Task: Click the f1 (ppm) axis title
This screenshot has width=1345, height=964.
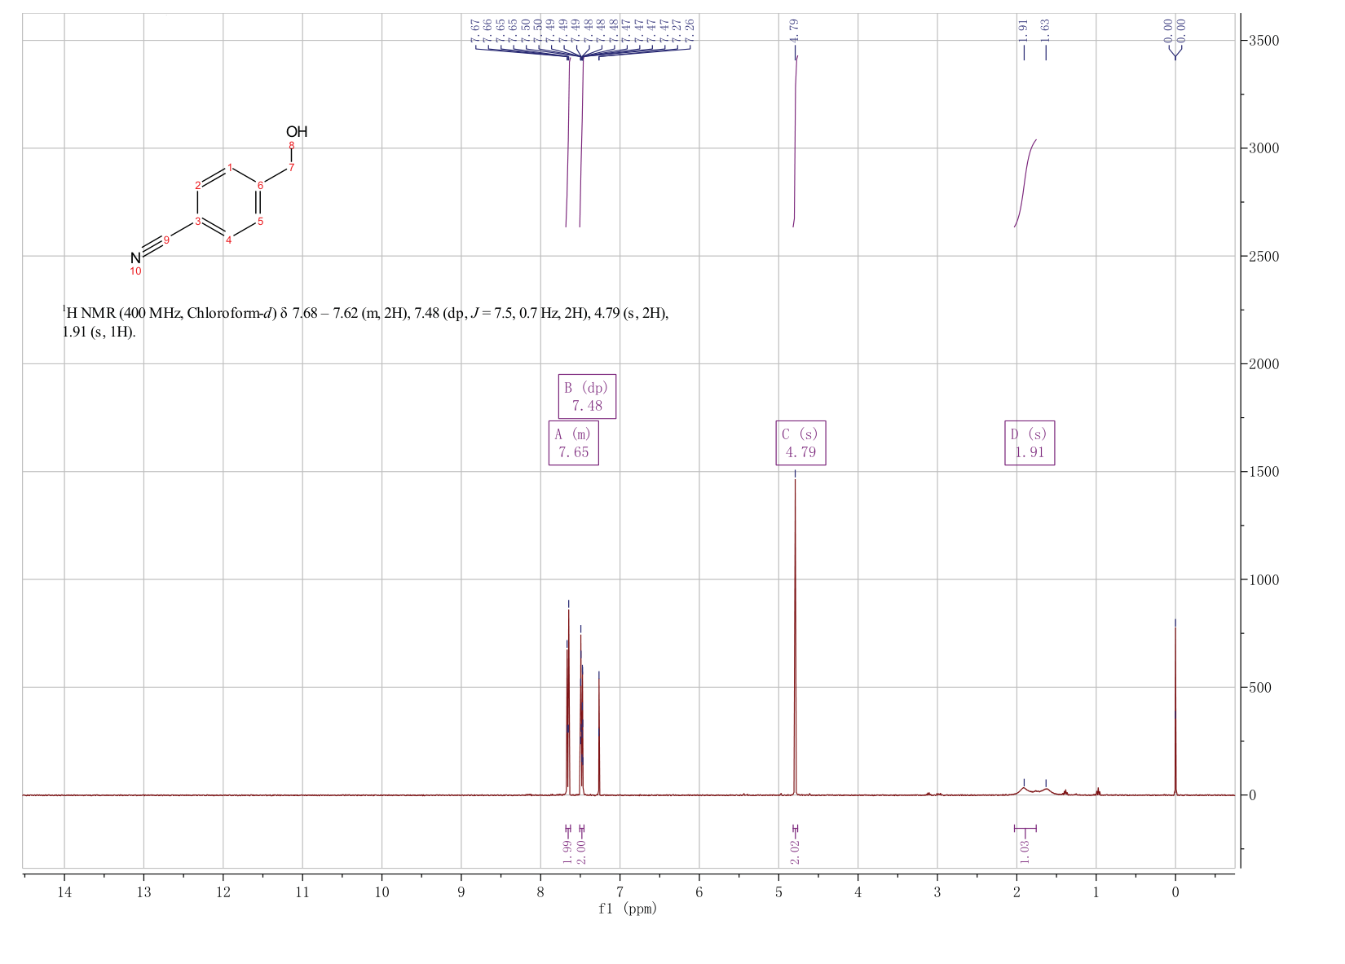Action: 628,909
